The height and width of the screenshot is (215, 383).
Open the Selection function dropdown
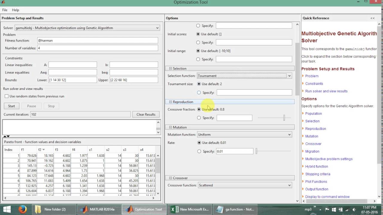[x=244, y=76]
